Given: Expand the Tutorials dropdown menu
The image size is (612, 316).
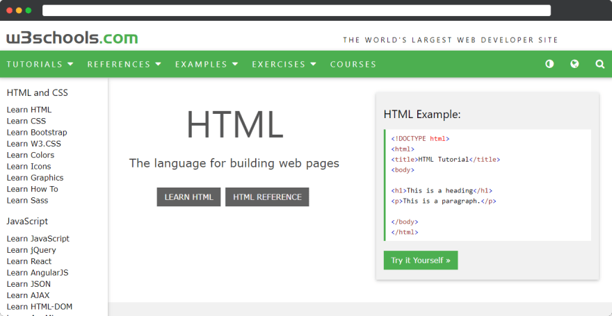Looking at the screenshot, I should [x=40, y=65].
